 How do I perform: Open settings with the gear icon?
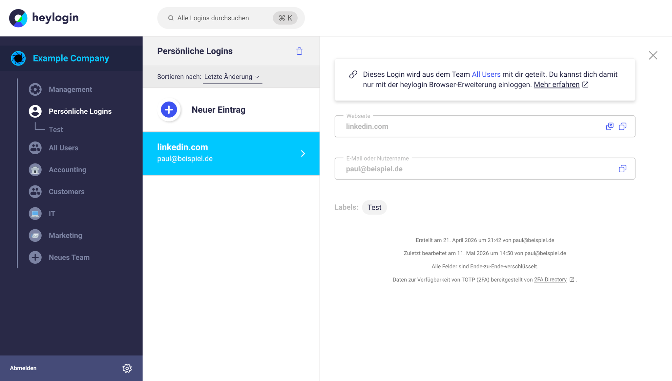pyautogui.click(x=127, y=368)
